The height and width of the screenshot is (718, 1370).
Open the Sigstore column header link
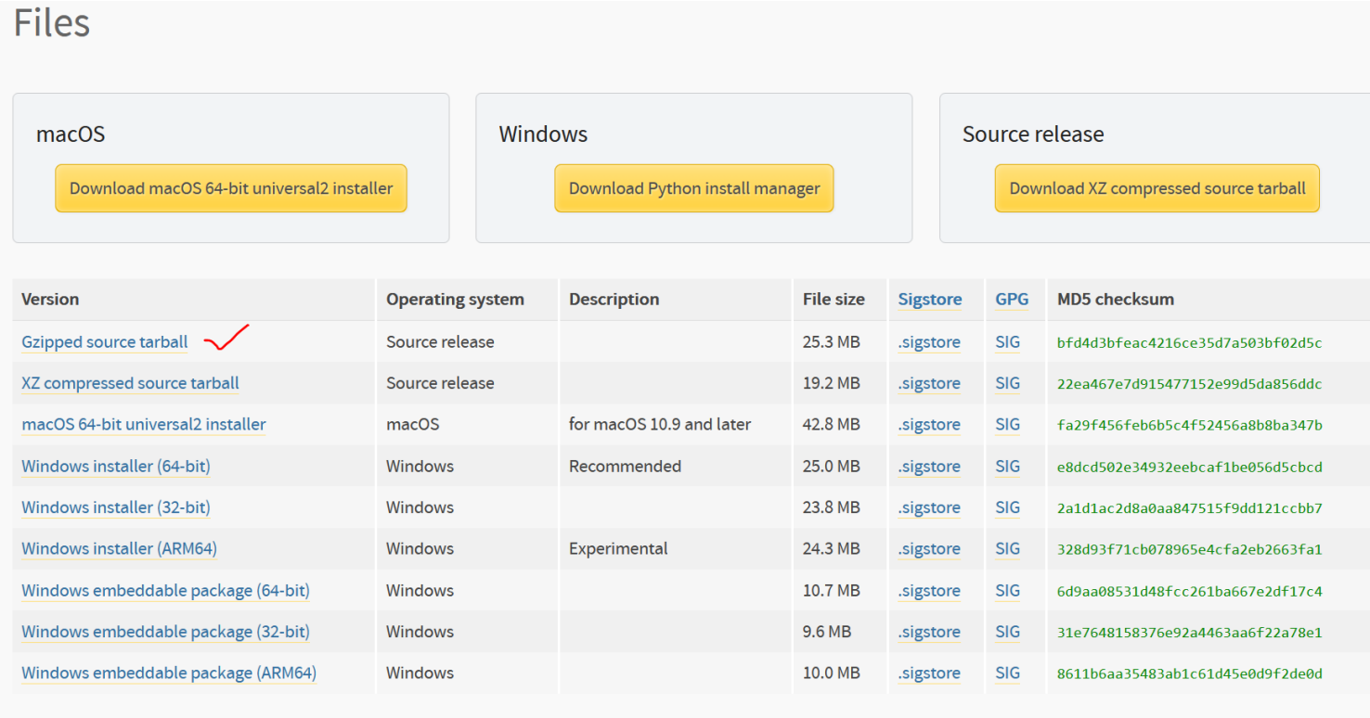click(x=930, y=300)
